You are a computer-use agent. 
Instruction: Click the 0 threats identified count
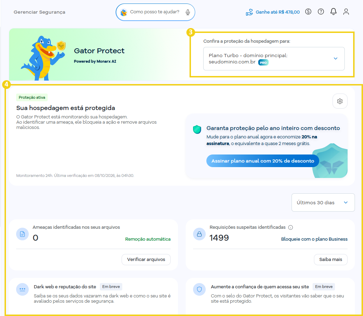[x=35, y=238]
